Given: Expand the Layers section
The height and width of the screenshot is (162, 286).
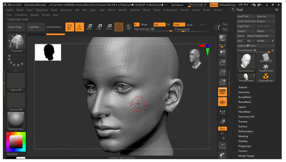Looking at the screenshot, I should click(x=242, y=107).
